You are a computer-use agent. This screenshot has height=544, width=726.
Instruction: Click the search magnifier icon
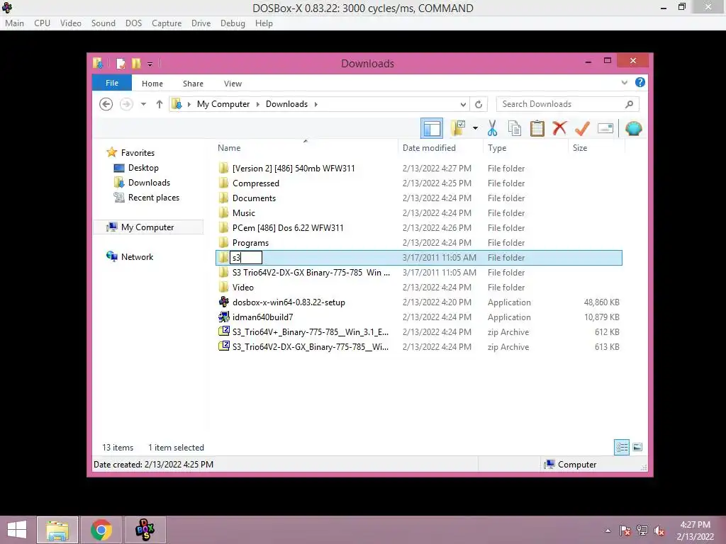[629, 104]
